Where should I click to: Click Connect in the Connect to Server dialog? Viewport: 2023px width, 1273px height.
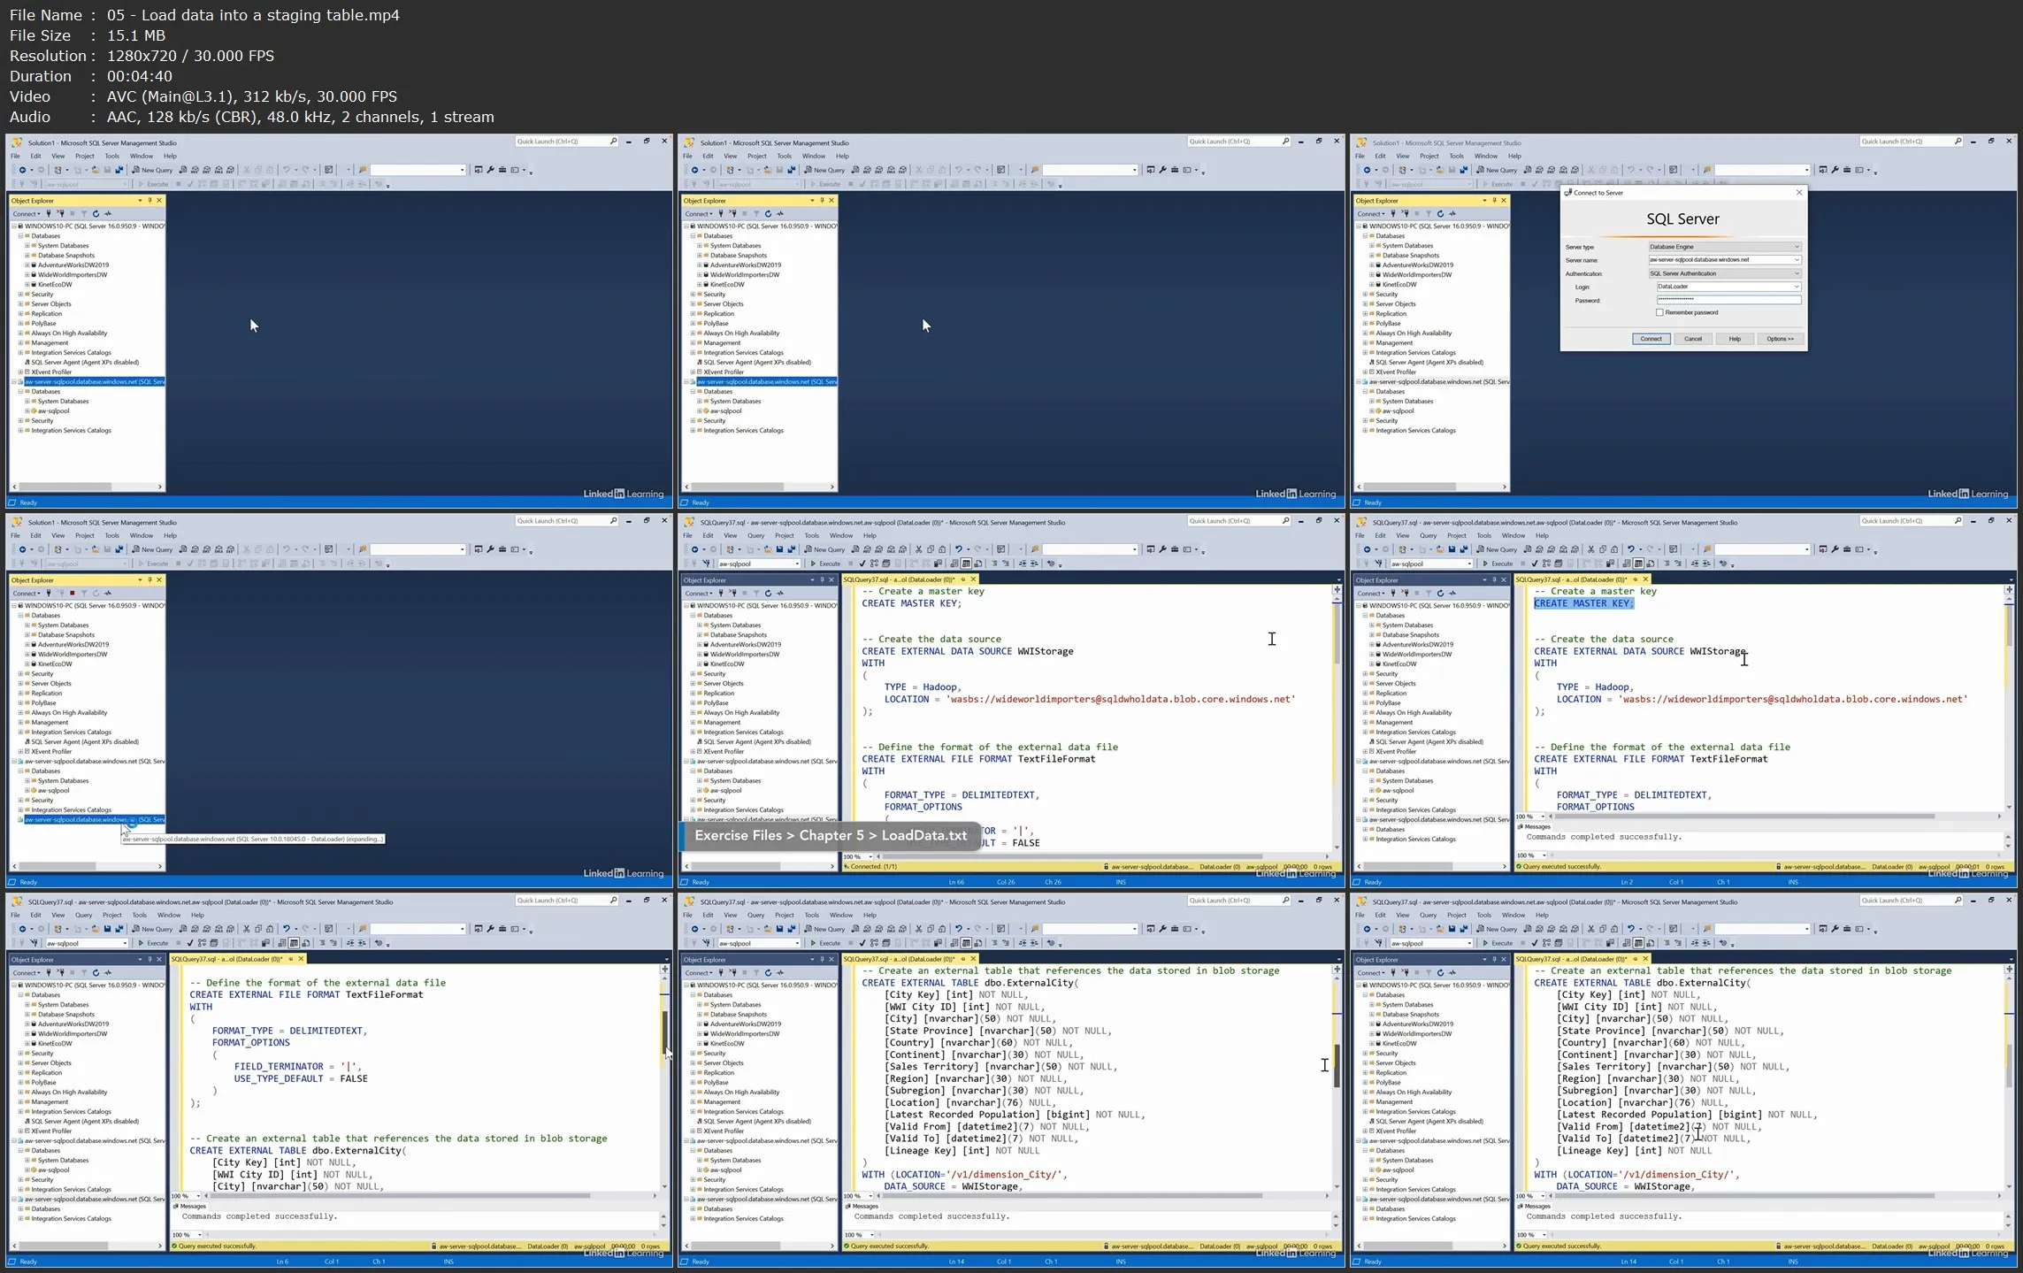tap(1651, 339)
